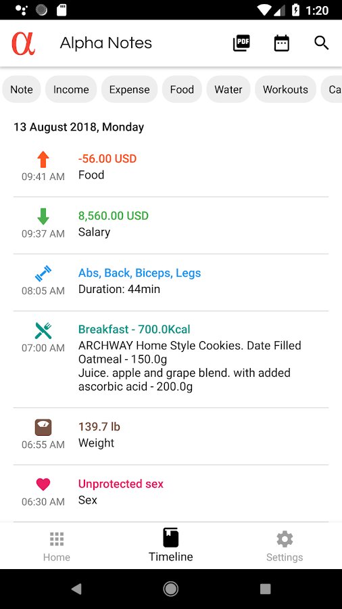The height and width of the screenshot is (609, 342).
Task: Open the PDF export icon
Action: pos(241,43)
